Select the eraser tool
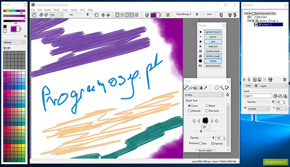 pos(191,88)
